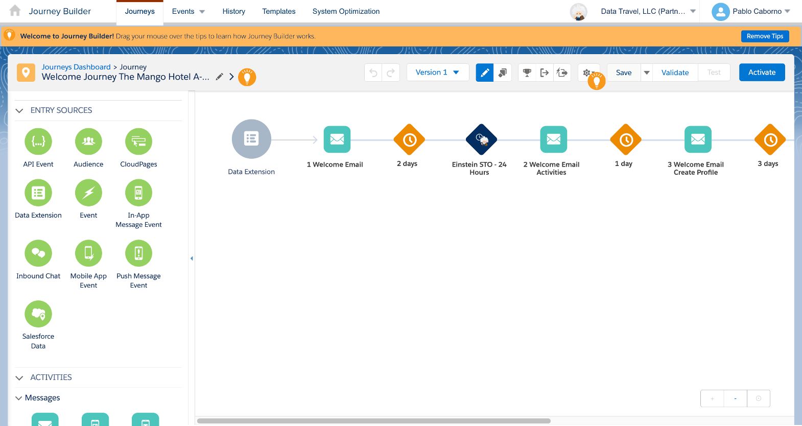Toggle the path icon right of exit criteria
Viewport: 802px width, 426px height.
click(x=562, y=73)
